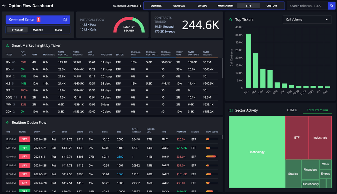The height and width of the screenshot is (194, 337).
Task: Click the green TLT ticker badge in Realtime Option Flow
Action: click(25, 148)
